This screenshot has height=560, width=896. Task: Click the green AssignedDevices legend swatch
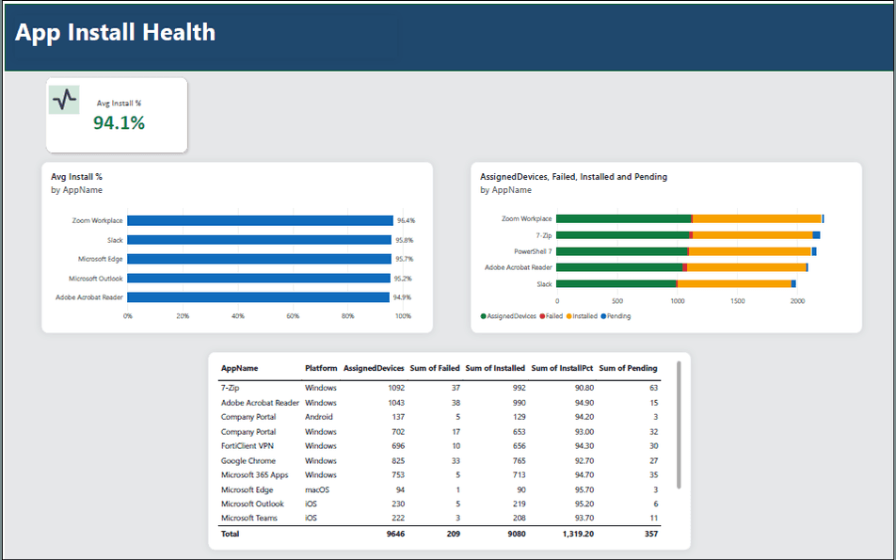tap(484, 316)
